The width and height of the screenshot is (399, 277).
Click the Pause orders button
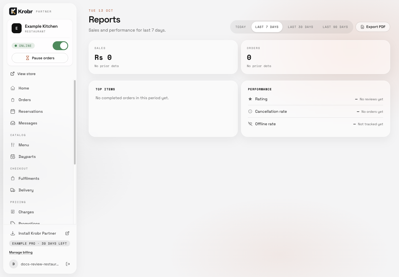point(40,58)
